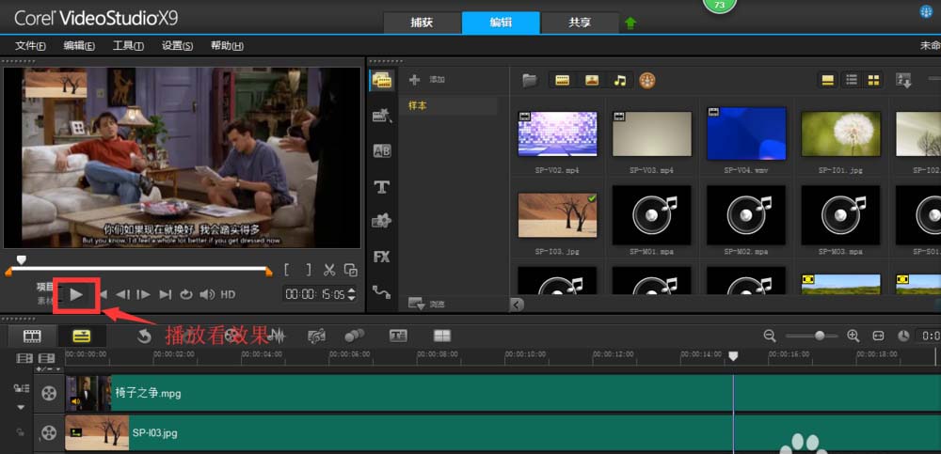
Task: Toggle show photos filter in library
Action: pos(591,81)
